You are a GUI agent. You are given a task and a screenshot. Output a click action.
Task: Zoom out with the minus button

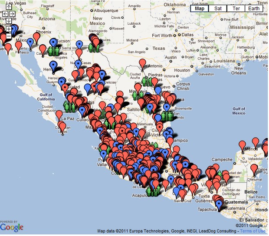click(x=8, y=36)
